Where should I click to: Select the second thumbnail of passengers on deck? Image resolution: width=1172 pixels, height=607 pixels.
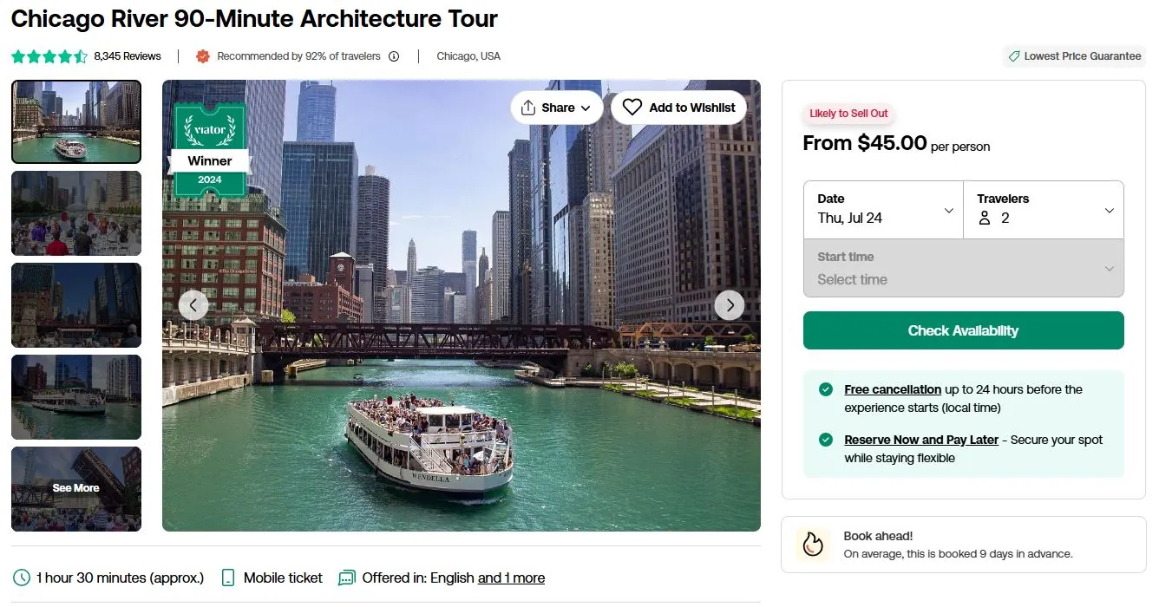(x=76, y=213)
